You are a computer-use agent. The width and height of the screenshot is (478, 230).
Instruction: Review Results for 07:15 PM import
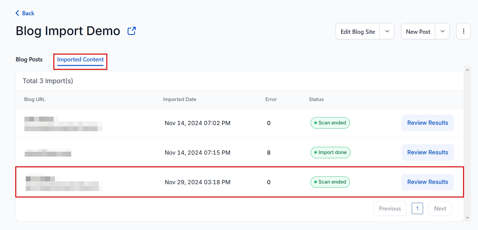click(x=428, y=152)
